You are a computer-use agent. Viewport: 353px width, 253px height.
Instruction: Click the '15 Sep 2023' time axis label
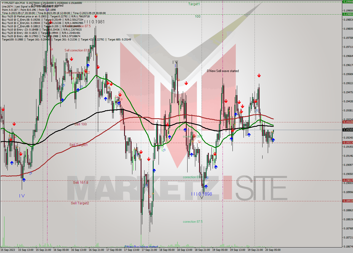[7, 250]
